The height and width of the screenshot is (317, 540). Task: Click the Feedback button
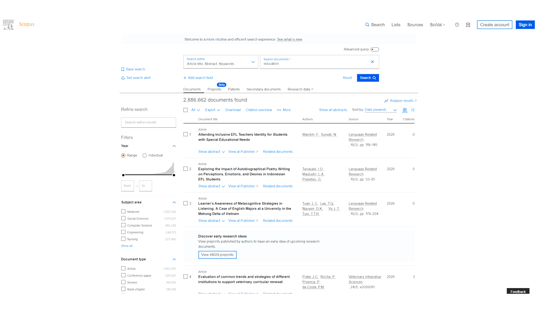[518, 291]
